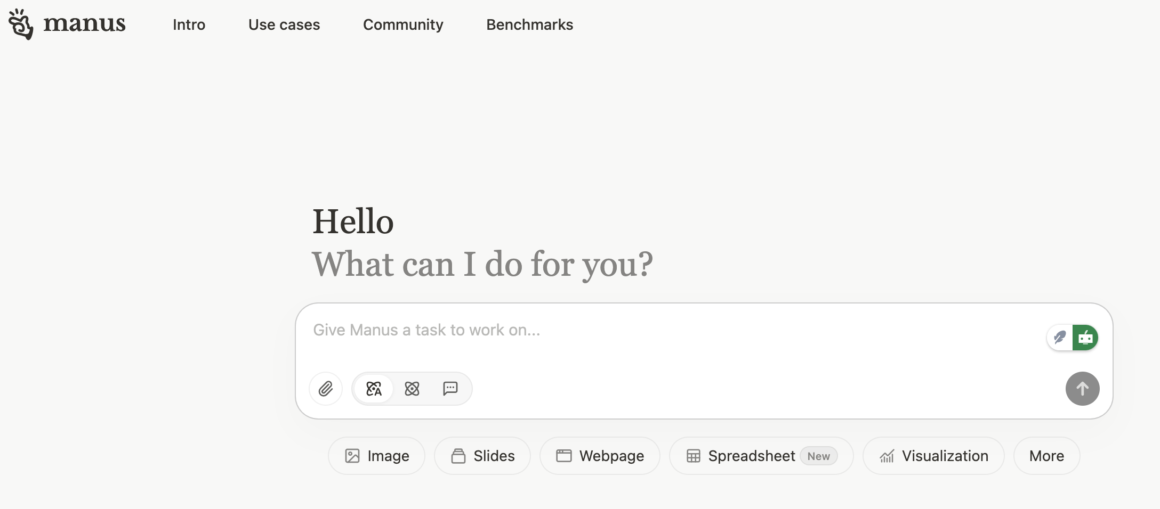Go to the Benchmarks page

click(x=530, y=24)
